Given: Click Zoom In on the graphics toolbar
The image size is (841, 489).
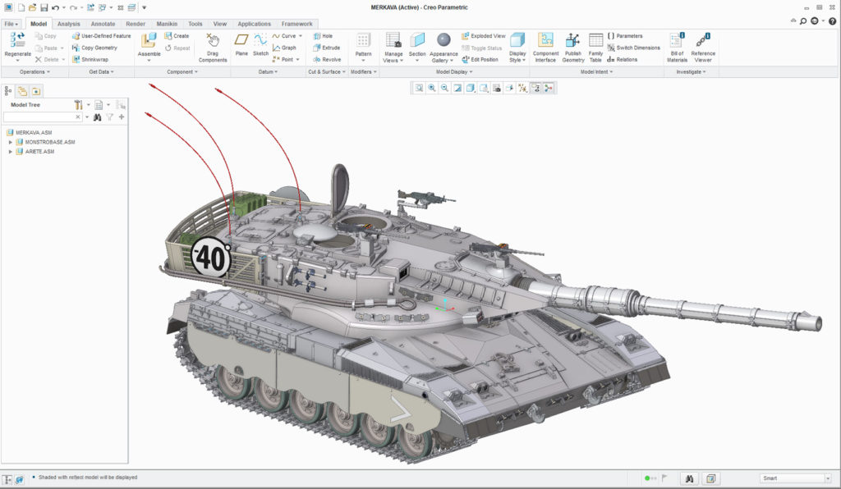Looking at the screenshot, I should tap(431, 88).
